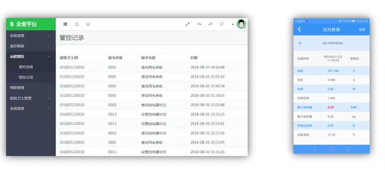Viewport: 385px width, 170px height.
Task: Click the first record row dated 2018-08-07
Action: [152, 67]
